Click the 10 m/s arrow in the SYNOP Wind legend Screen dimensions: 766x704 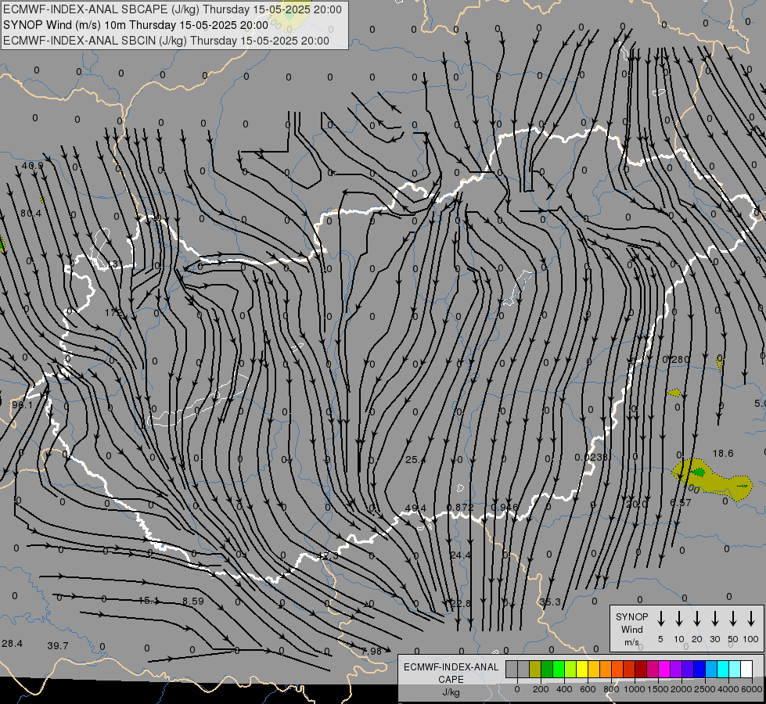678,619
